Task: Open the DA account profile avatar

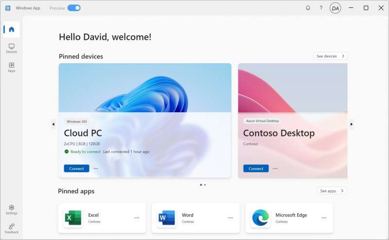Action: 335,8
